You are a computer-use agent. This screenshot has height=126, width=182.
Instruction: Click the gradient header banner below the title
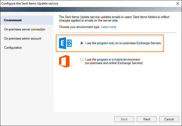tap(91, 9)
